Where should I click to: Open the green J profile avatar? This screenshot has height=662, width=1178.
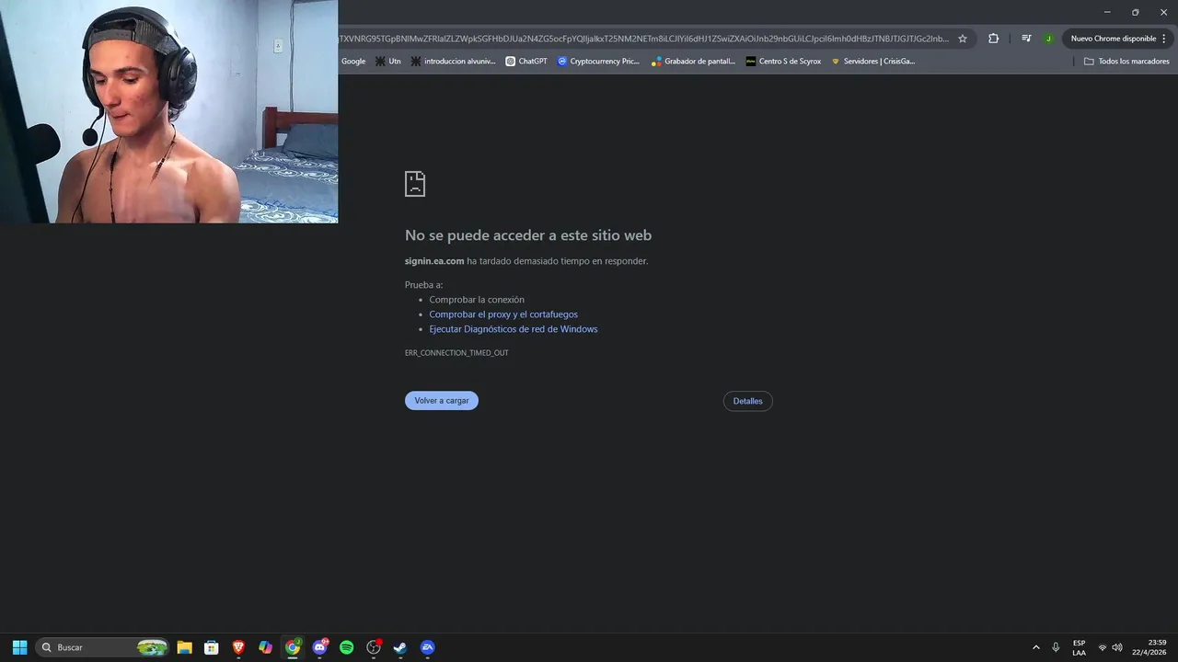tap(1048, 39)
